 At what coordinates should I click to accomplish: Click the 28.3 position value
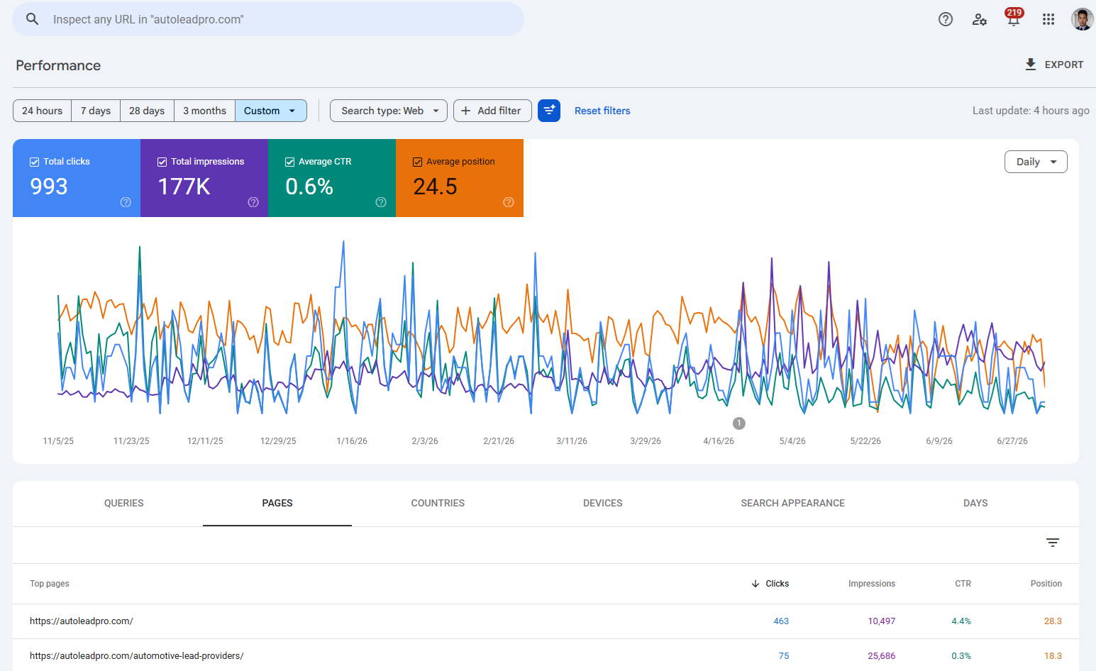1053,621
